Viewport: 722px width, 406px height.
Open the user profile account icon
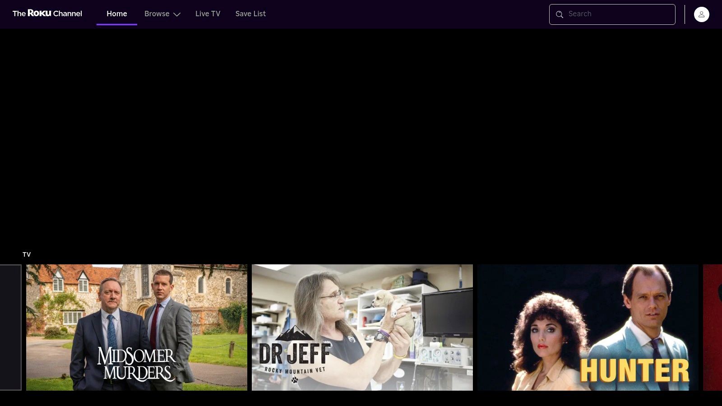click(x=702, y=14)
